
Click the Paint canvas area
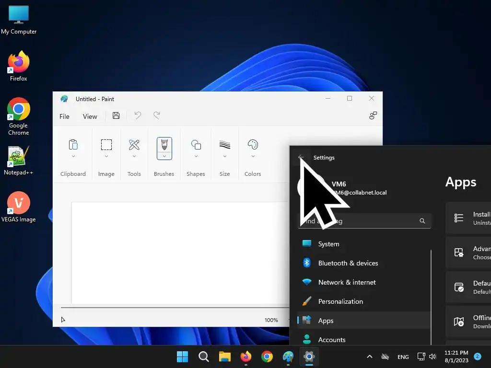click(x=180, y=253)
